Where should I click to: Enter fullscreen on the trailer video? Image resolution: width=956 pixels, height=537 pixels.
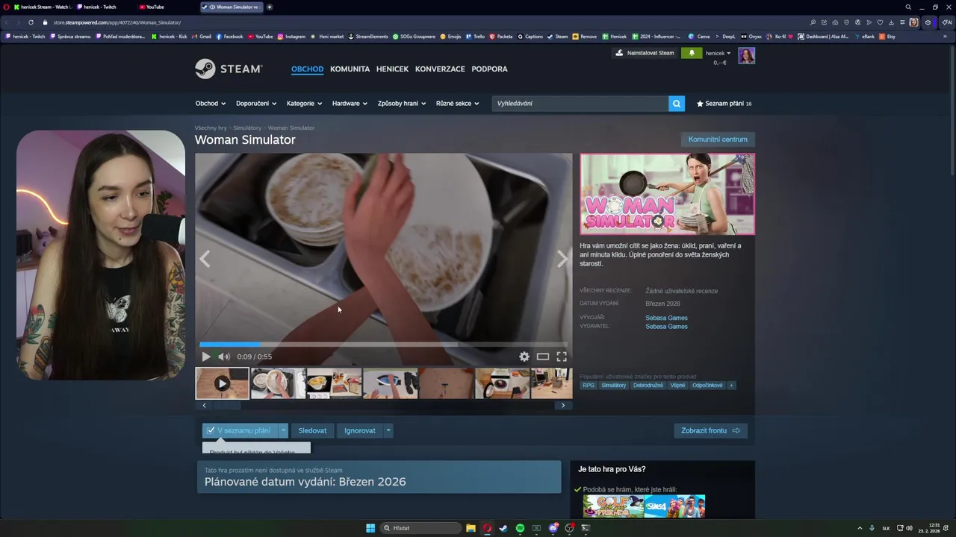click(562, 357)
